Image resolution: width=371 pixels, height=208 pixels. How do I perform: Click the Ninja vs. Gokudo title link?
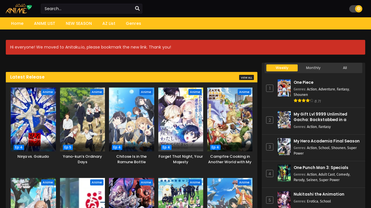coord(33,156)
